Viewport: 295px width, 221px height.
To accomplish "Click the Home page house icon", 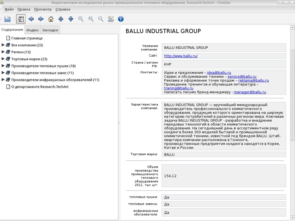I will [51, 19].
